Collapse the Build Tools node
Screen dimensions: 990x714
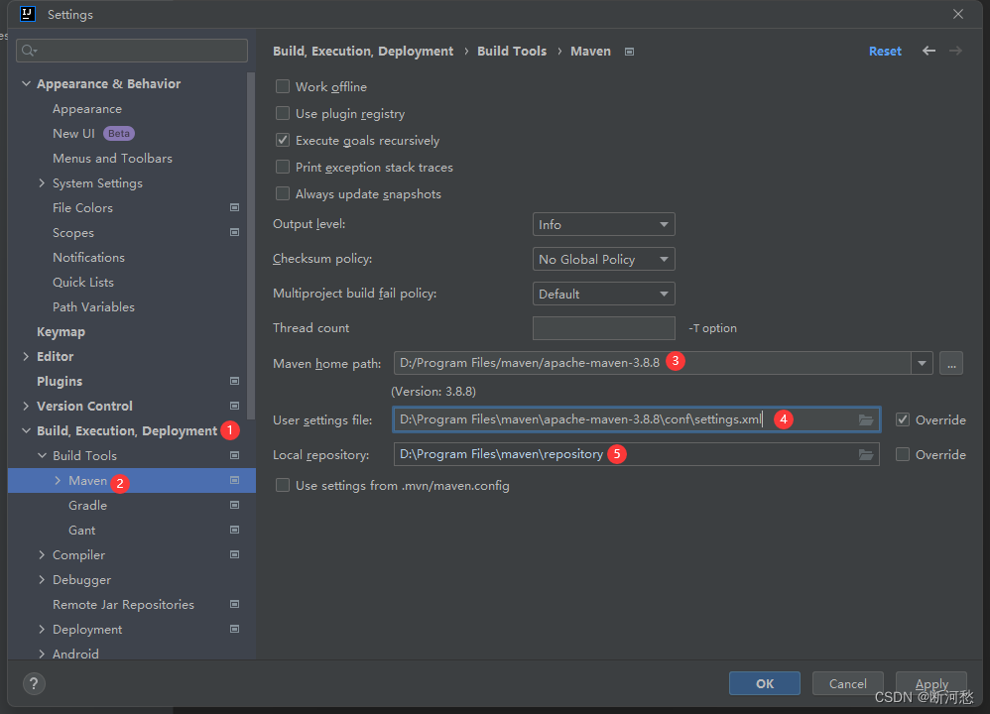click(42, 456)
